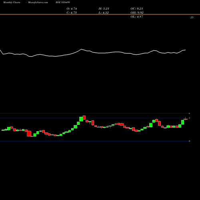Image resolution: width=200 pixels, height=200 pixels.
Task: Click the price axis label 6
Action: [x=189, y=114]
